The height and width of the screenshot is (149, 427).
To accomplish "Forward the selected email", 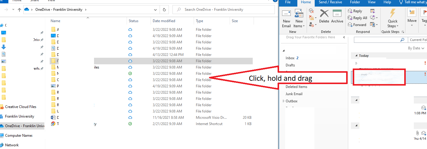I will click(x=357, y=25).
